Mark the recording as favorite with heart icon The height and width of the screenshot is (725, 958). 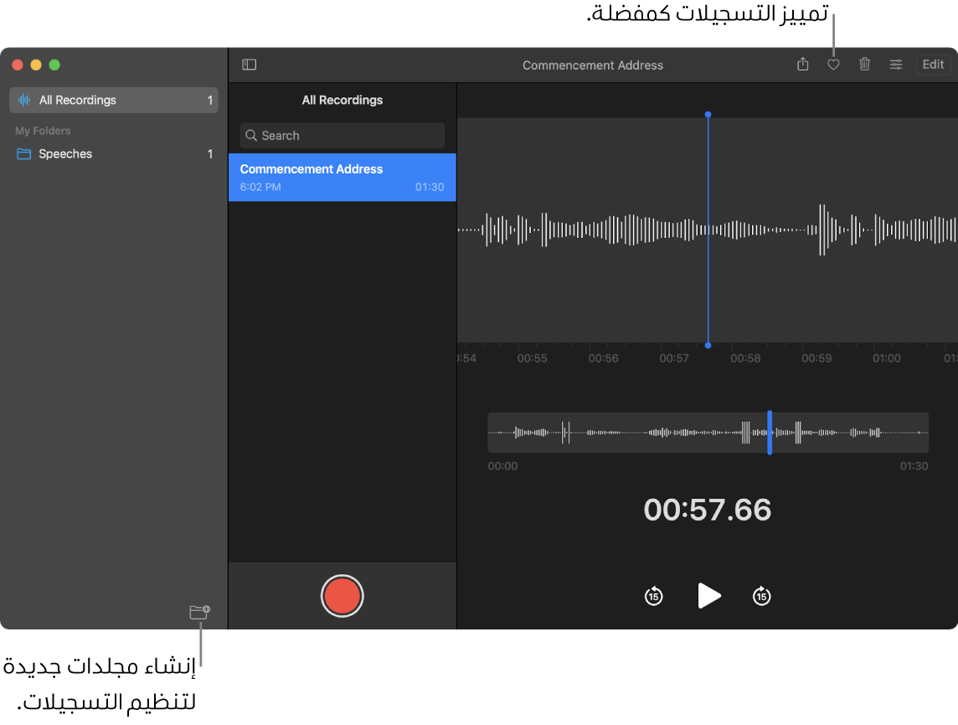[833, 64]
